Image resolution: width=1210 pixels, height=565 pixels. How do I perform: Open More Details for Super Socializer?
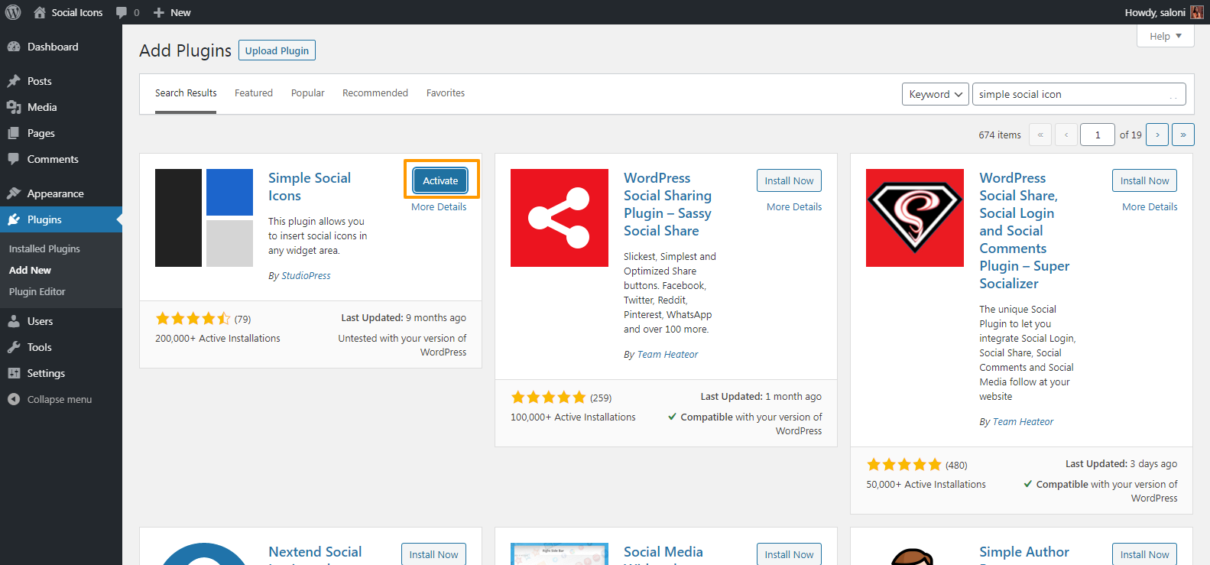(x=1150, y=206)
